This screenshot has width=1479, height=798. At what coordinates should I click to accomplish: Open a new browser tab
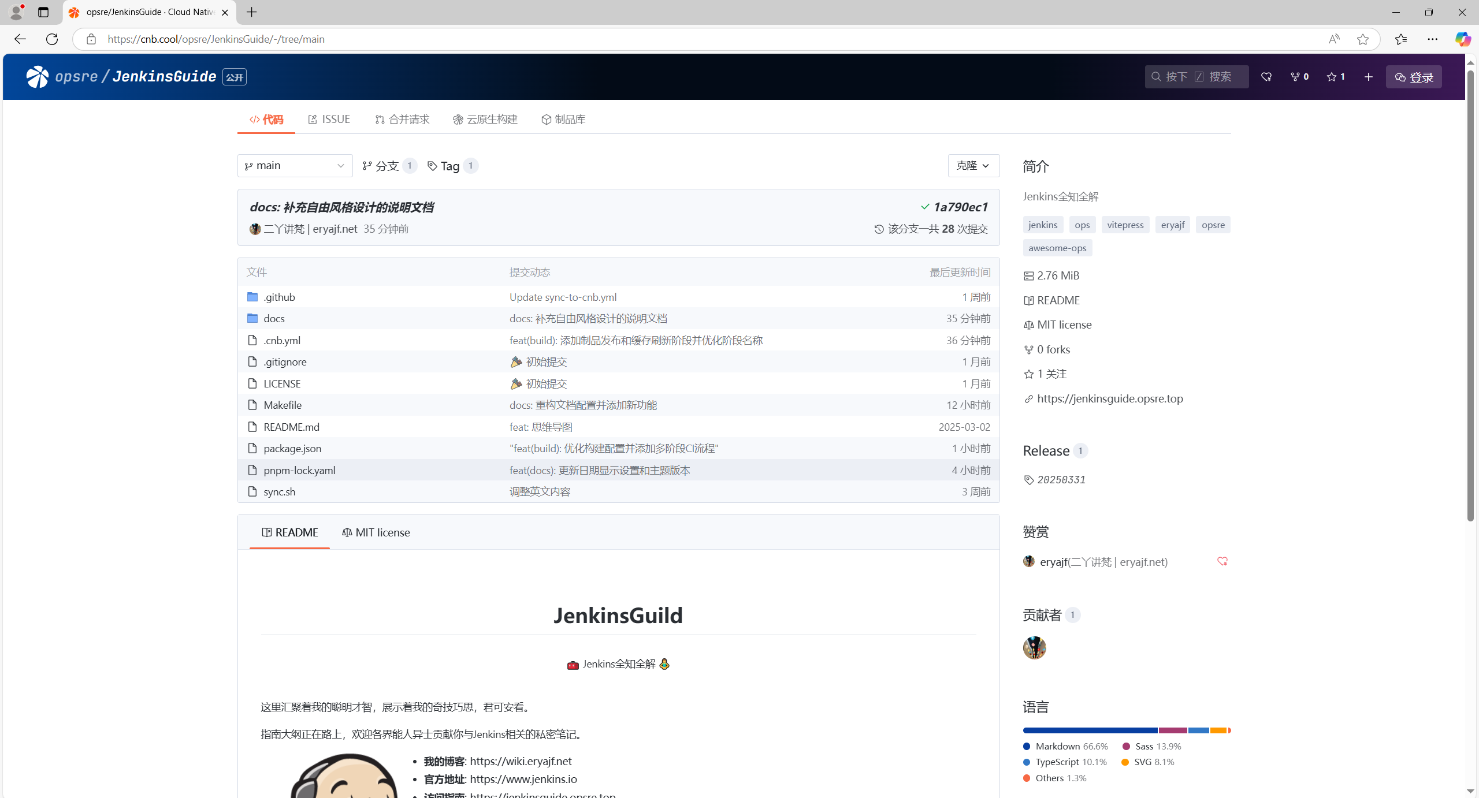(x=252, y=12)
